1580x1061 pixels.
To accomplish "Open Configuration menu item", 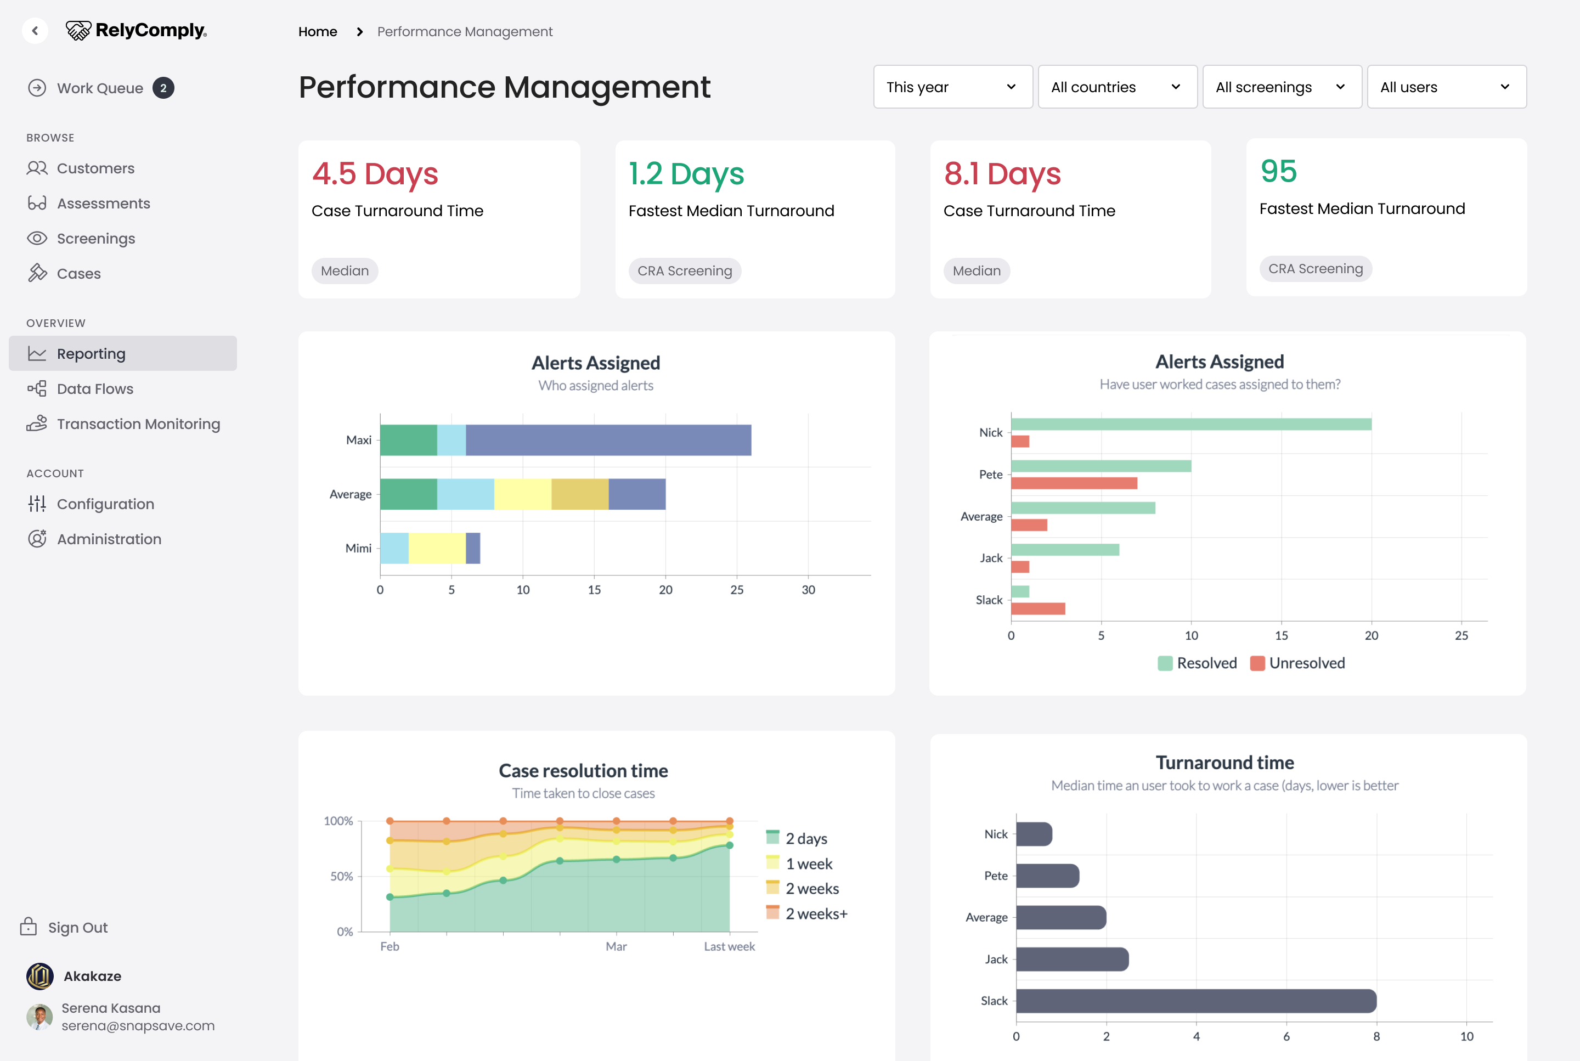I will click(x=105, y=504).
